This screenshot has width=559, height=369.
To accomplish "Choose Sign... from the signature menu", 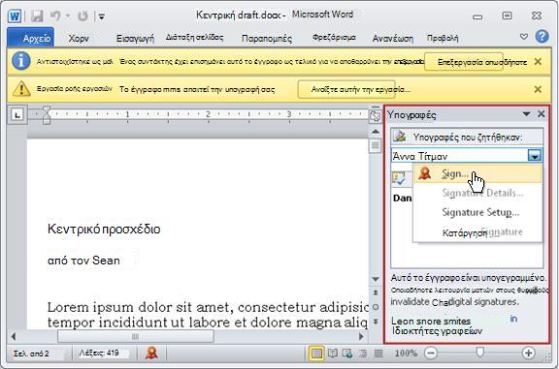I will tap(477, 173).
